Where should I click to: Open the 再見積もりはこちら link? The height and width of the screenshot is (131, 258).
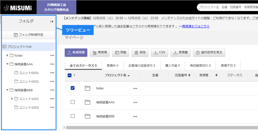click(196, 26)
